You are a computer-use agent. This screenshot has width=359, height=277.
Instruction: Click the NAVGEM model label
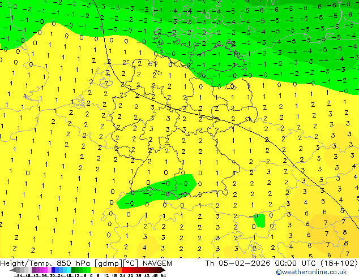157,263
